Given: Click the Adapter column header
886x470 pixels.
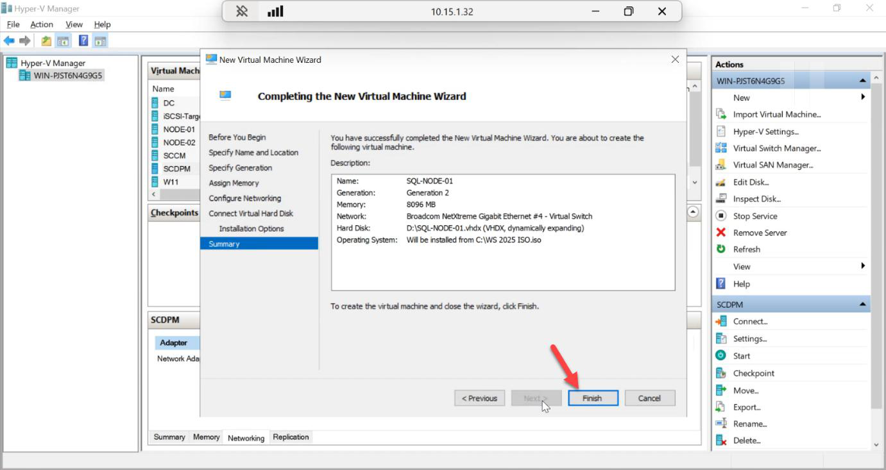Looking at the screenshot, I should pyautogui.click(x=174, y=342).
